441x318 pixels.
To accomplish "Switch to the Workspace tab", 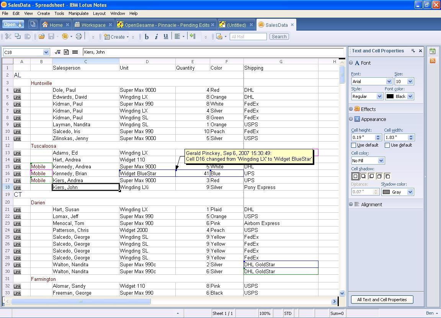I will tap(93, 25).
